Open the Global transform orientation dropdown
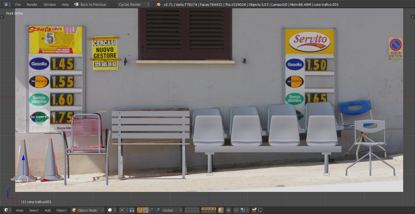 tap(172, 210)
